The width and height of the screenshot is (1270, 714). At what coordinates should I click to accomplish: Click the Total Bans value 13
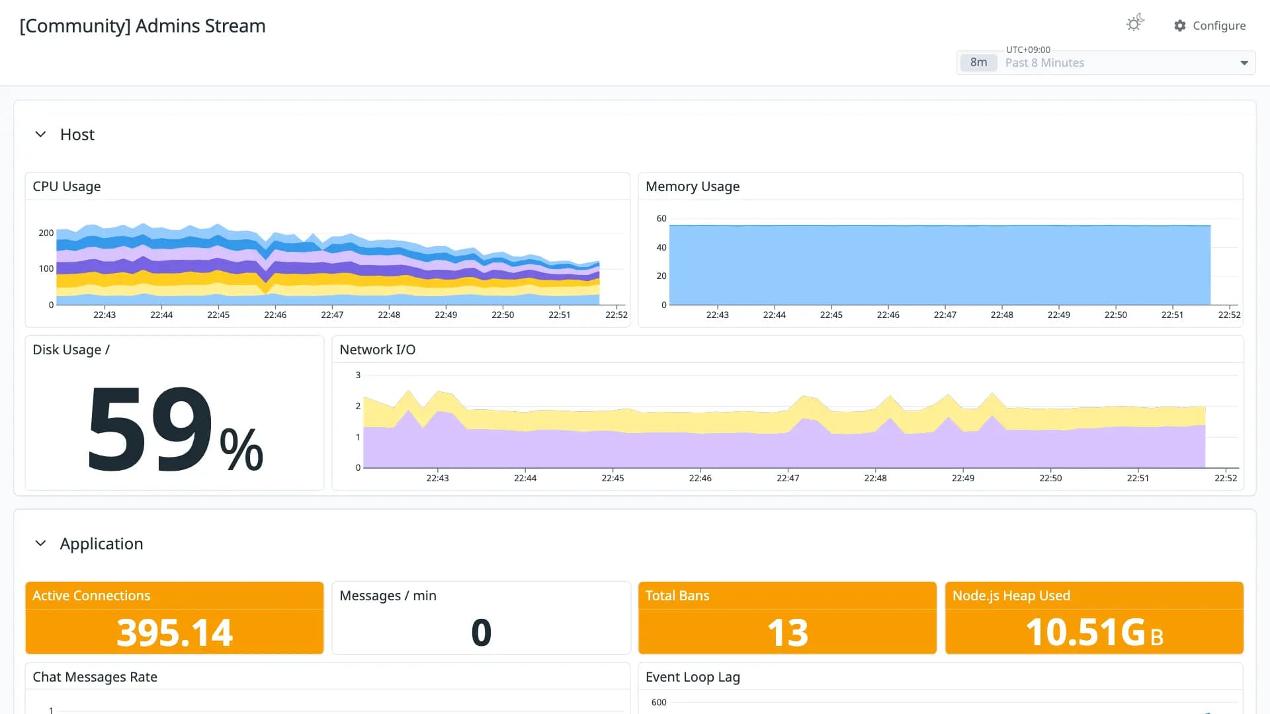(787, 633)
